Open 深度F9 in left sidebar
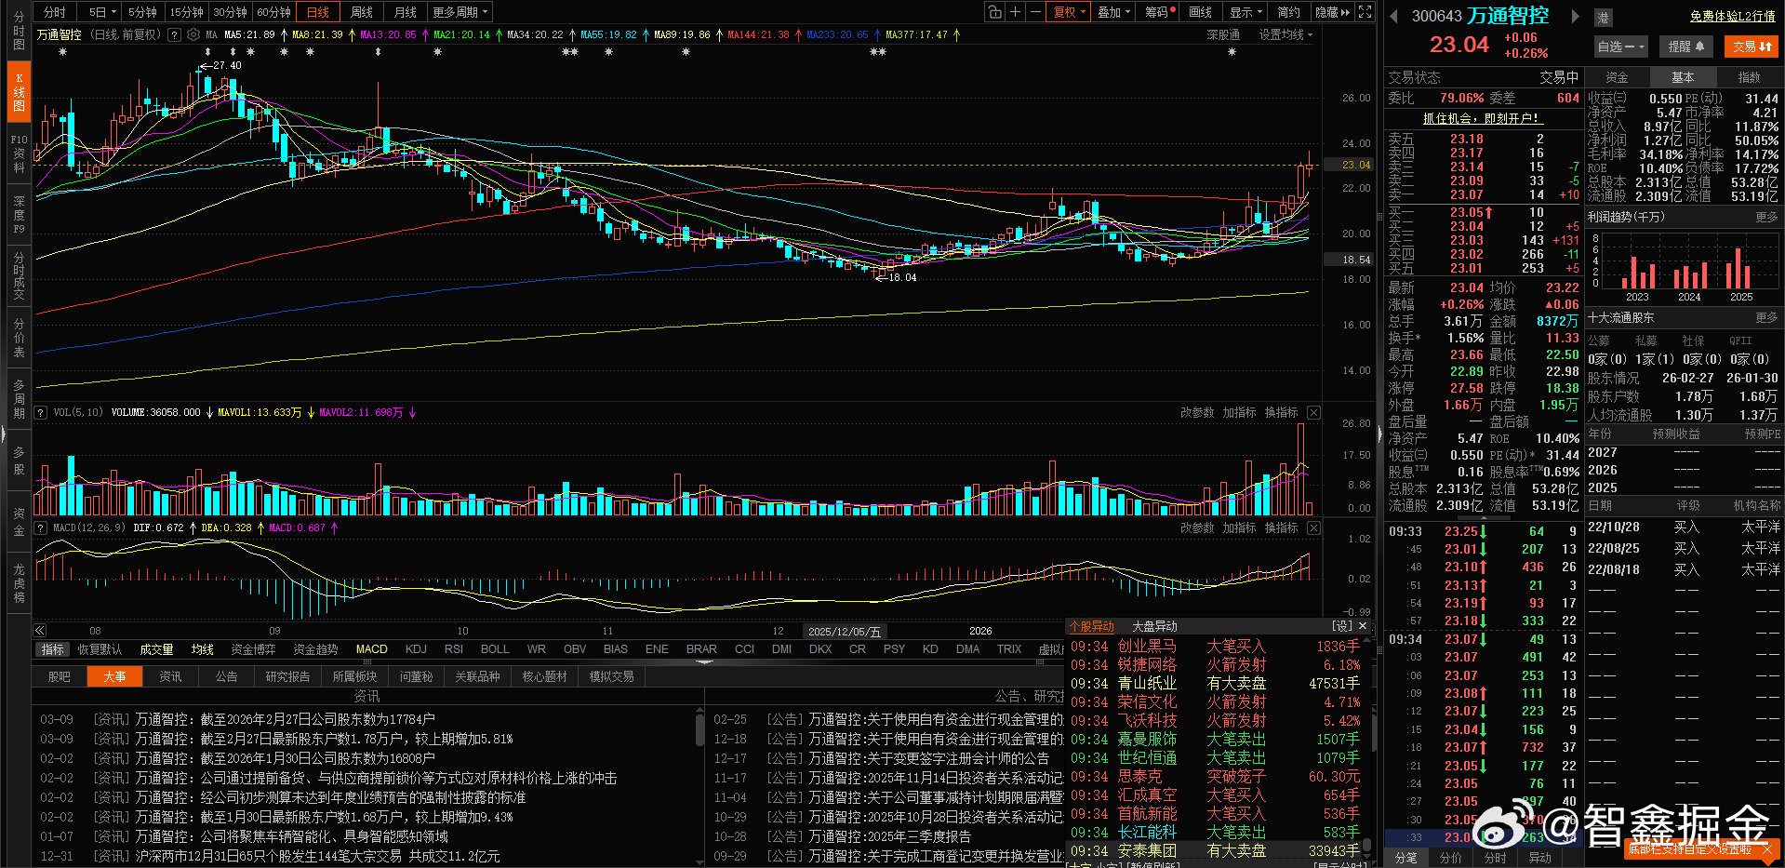1785x868 pixels. [x=19, y=215]
